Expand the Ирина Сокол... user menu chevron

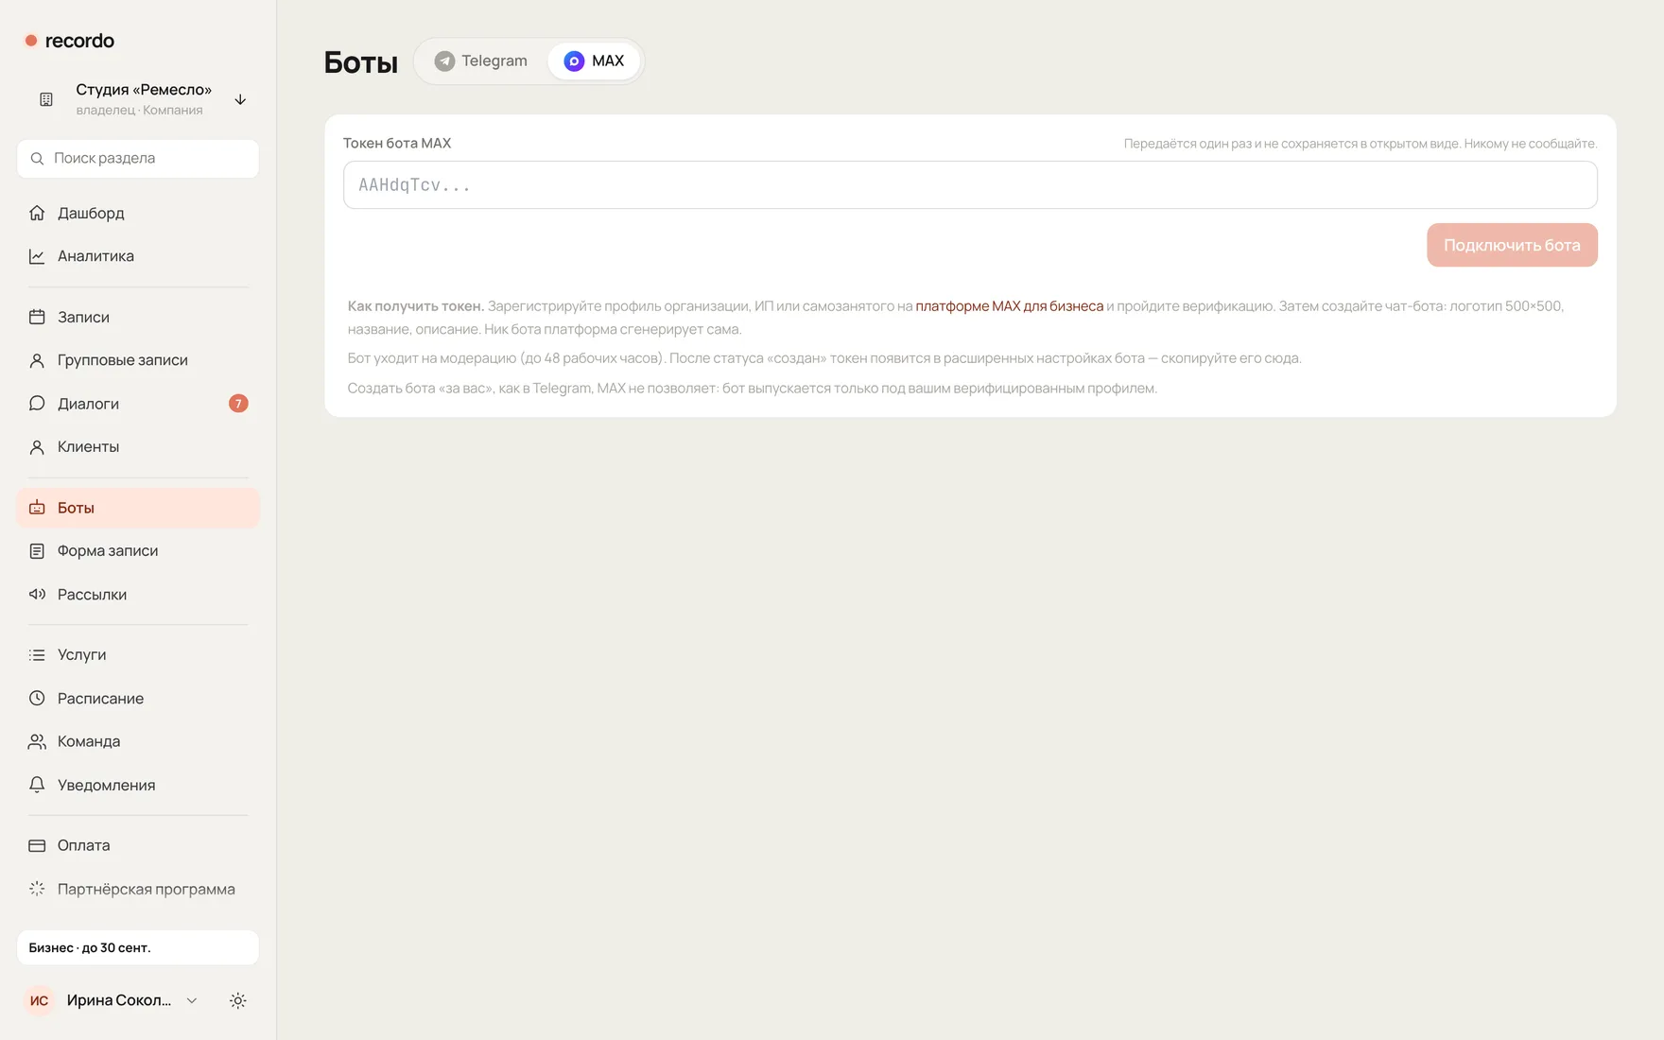(192, 1000)
